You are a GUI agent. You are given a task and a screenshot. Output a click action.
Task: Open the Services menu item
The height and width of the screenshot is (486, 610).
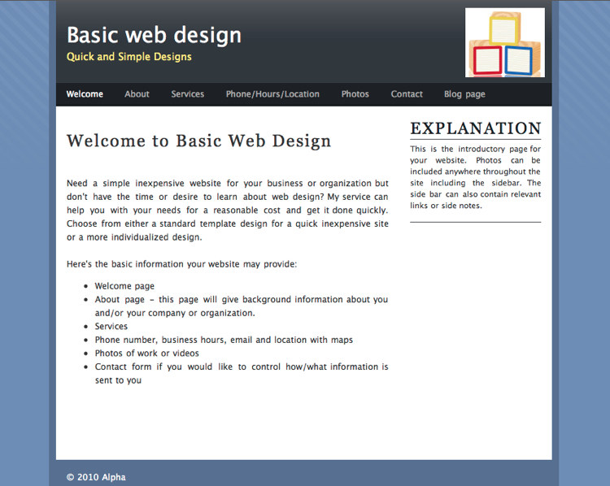[x=188, y=94]
